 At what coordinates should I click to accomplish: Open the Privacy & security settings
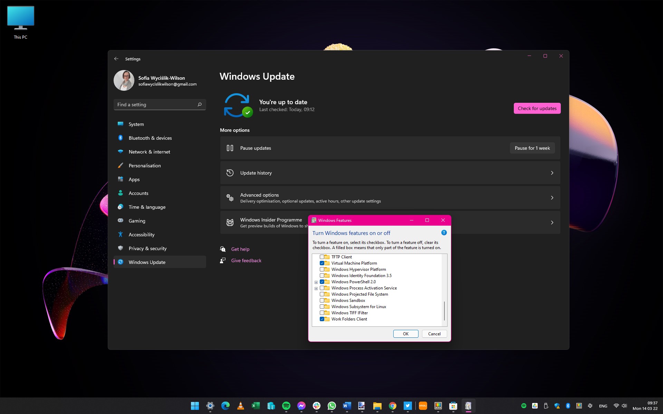point(147,248)
